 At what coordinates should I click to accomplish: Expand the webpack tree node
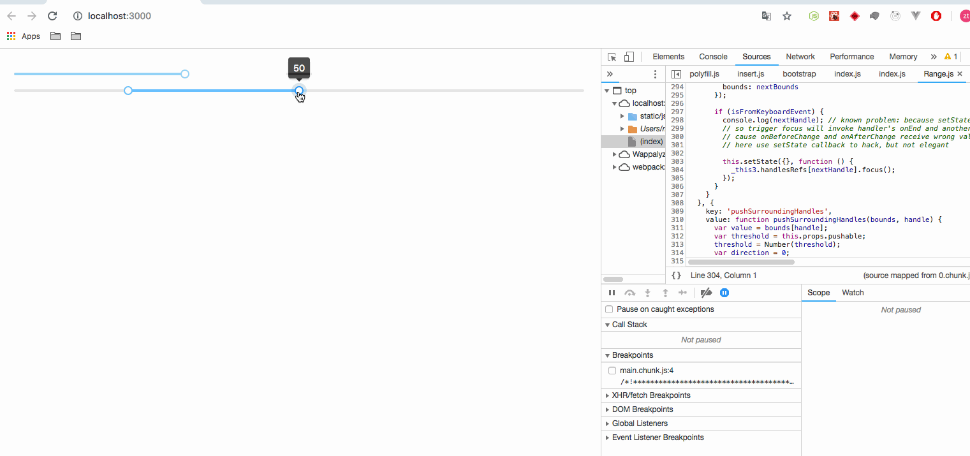(x=615, y=167)
